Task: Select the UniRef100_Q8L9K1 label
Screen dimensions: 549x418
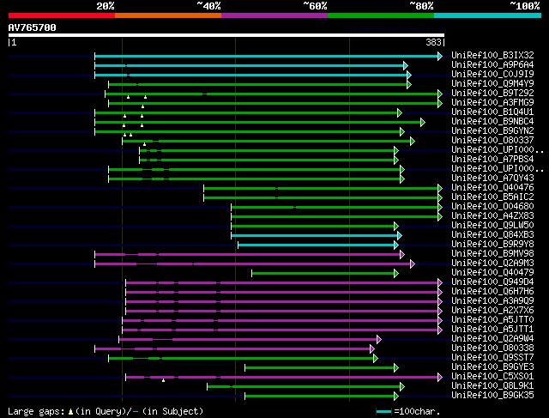Action: [492, 386]
